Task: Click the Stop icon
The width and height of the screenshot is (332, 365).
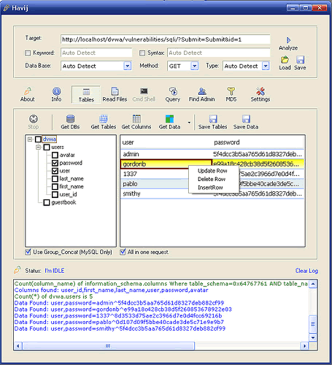Action: [x=33, y=118]
